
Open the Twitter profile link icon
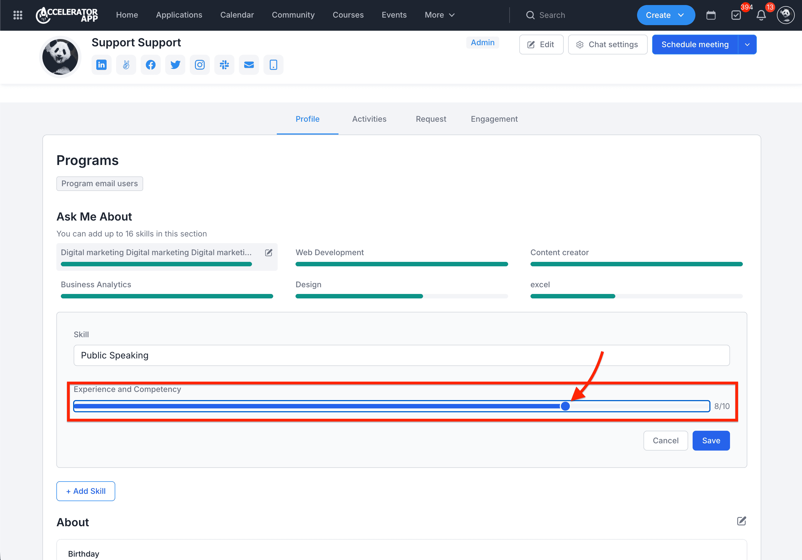tap(175, 65)
